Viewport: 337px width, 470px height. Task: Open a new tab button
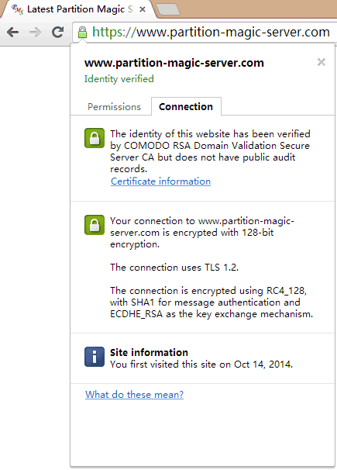168,9
